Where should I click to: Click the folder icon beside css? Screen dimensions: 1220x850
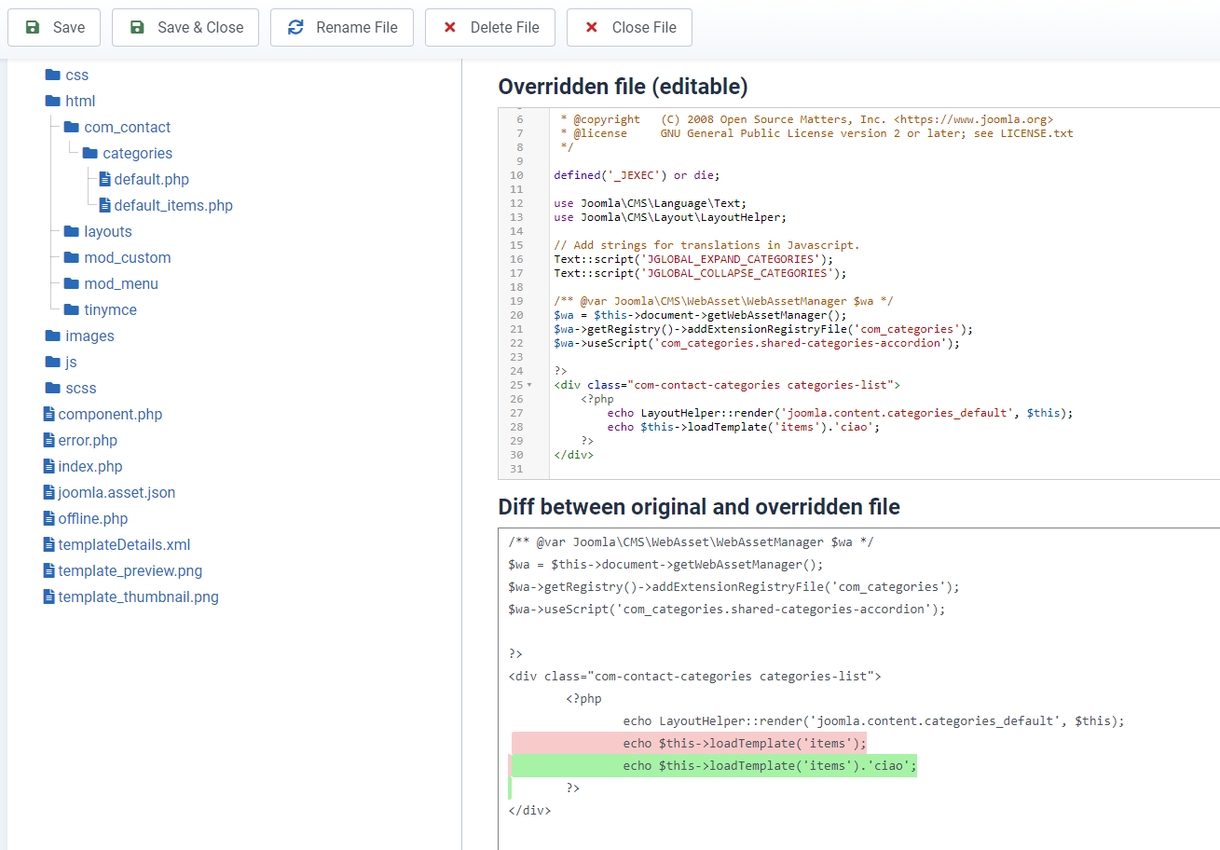click(52, 75)
